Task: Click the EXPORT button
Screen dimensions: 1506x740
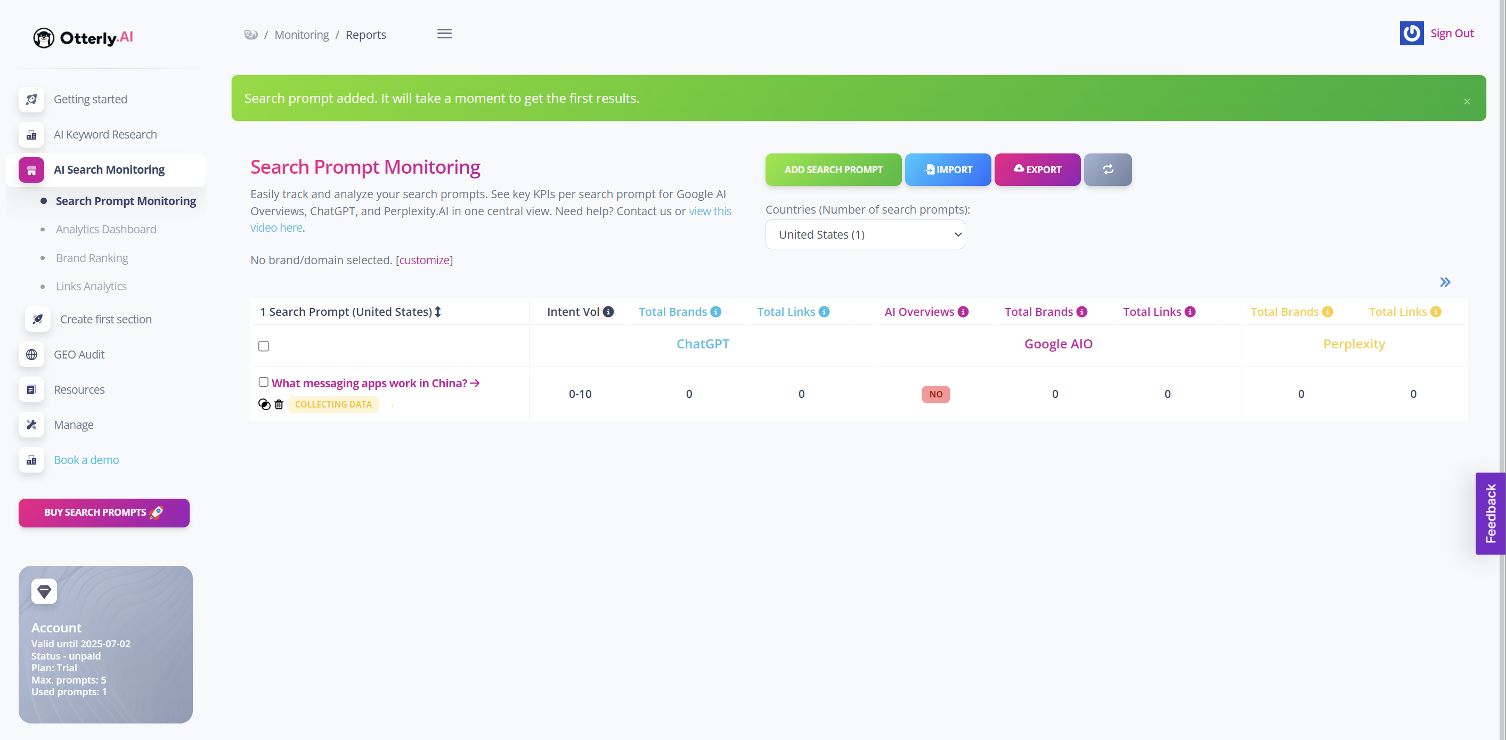Action: [1037, 169]
